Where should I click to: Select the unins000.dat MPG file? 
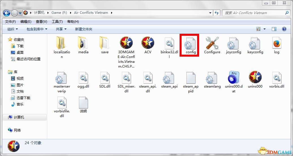tap(234, 82)
